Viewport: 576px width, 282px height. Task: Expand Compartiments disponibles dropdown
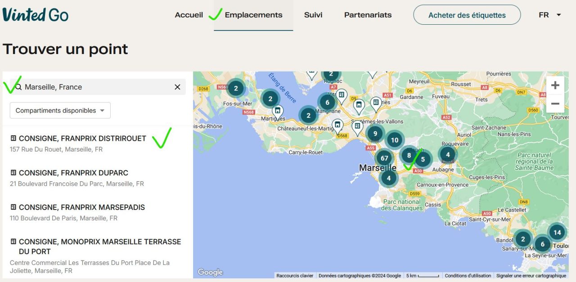[60, 110]
